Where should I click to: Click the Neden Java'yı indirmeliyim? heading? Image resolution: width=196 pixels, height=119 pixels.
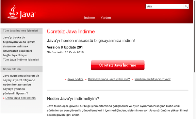(73, 99)
